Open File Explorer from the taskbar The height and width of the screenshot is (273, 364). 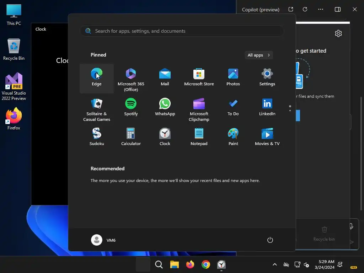click(x=174, y=264)
